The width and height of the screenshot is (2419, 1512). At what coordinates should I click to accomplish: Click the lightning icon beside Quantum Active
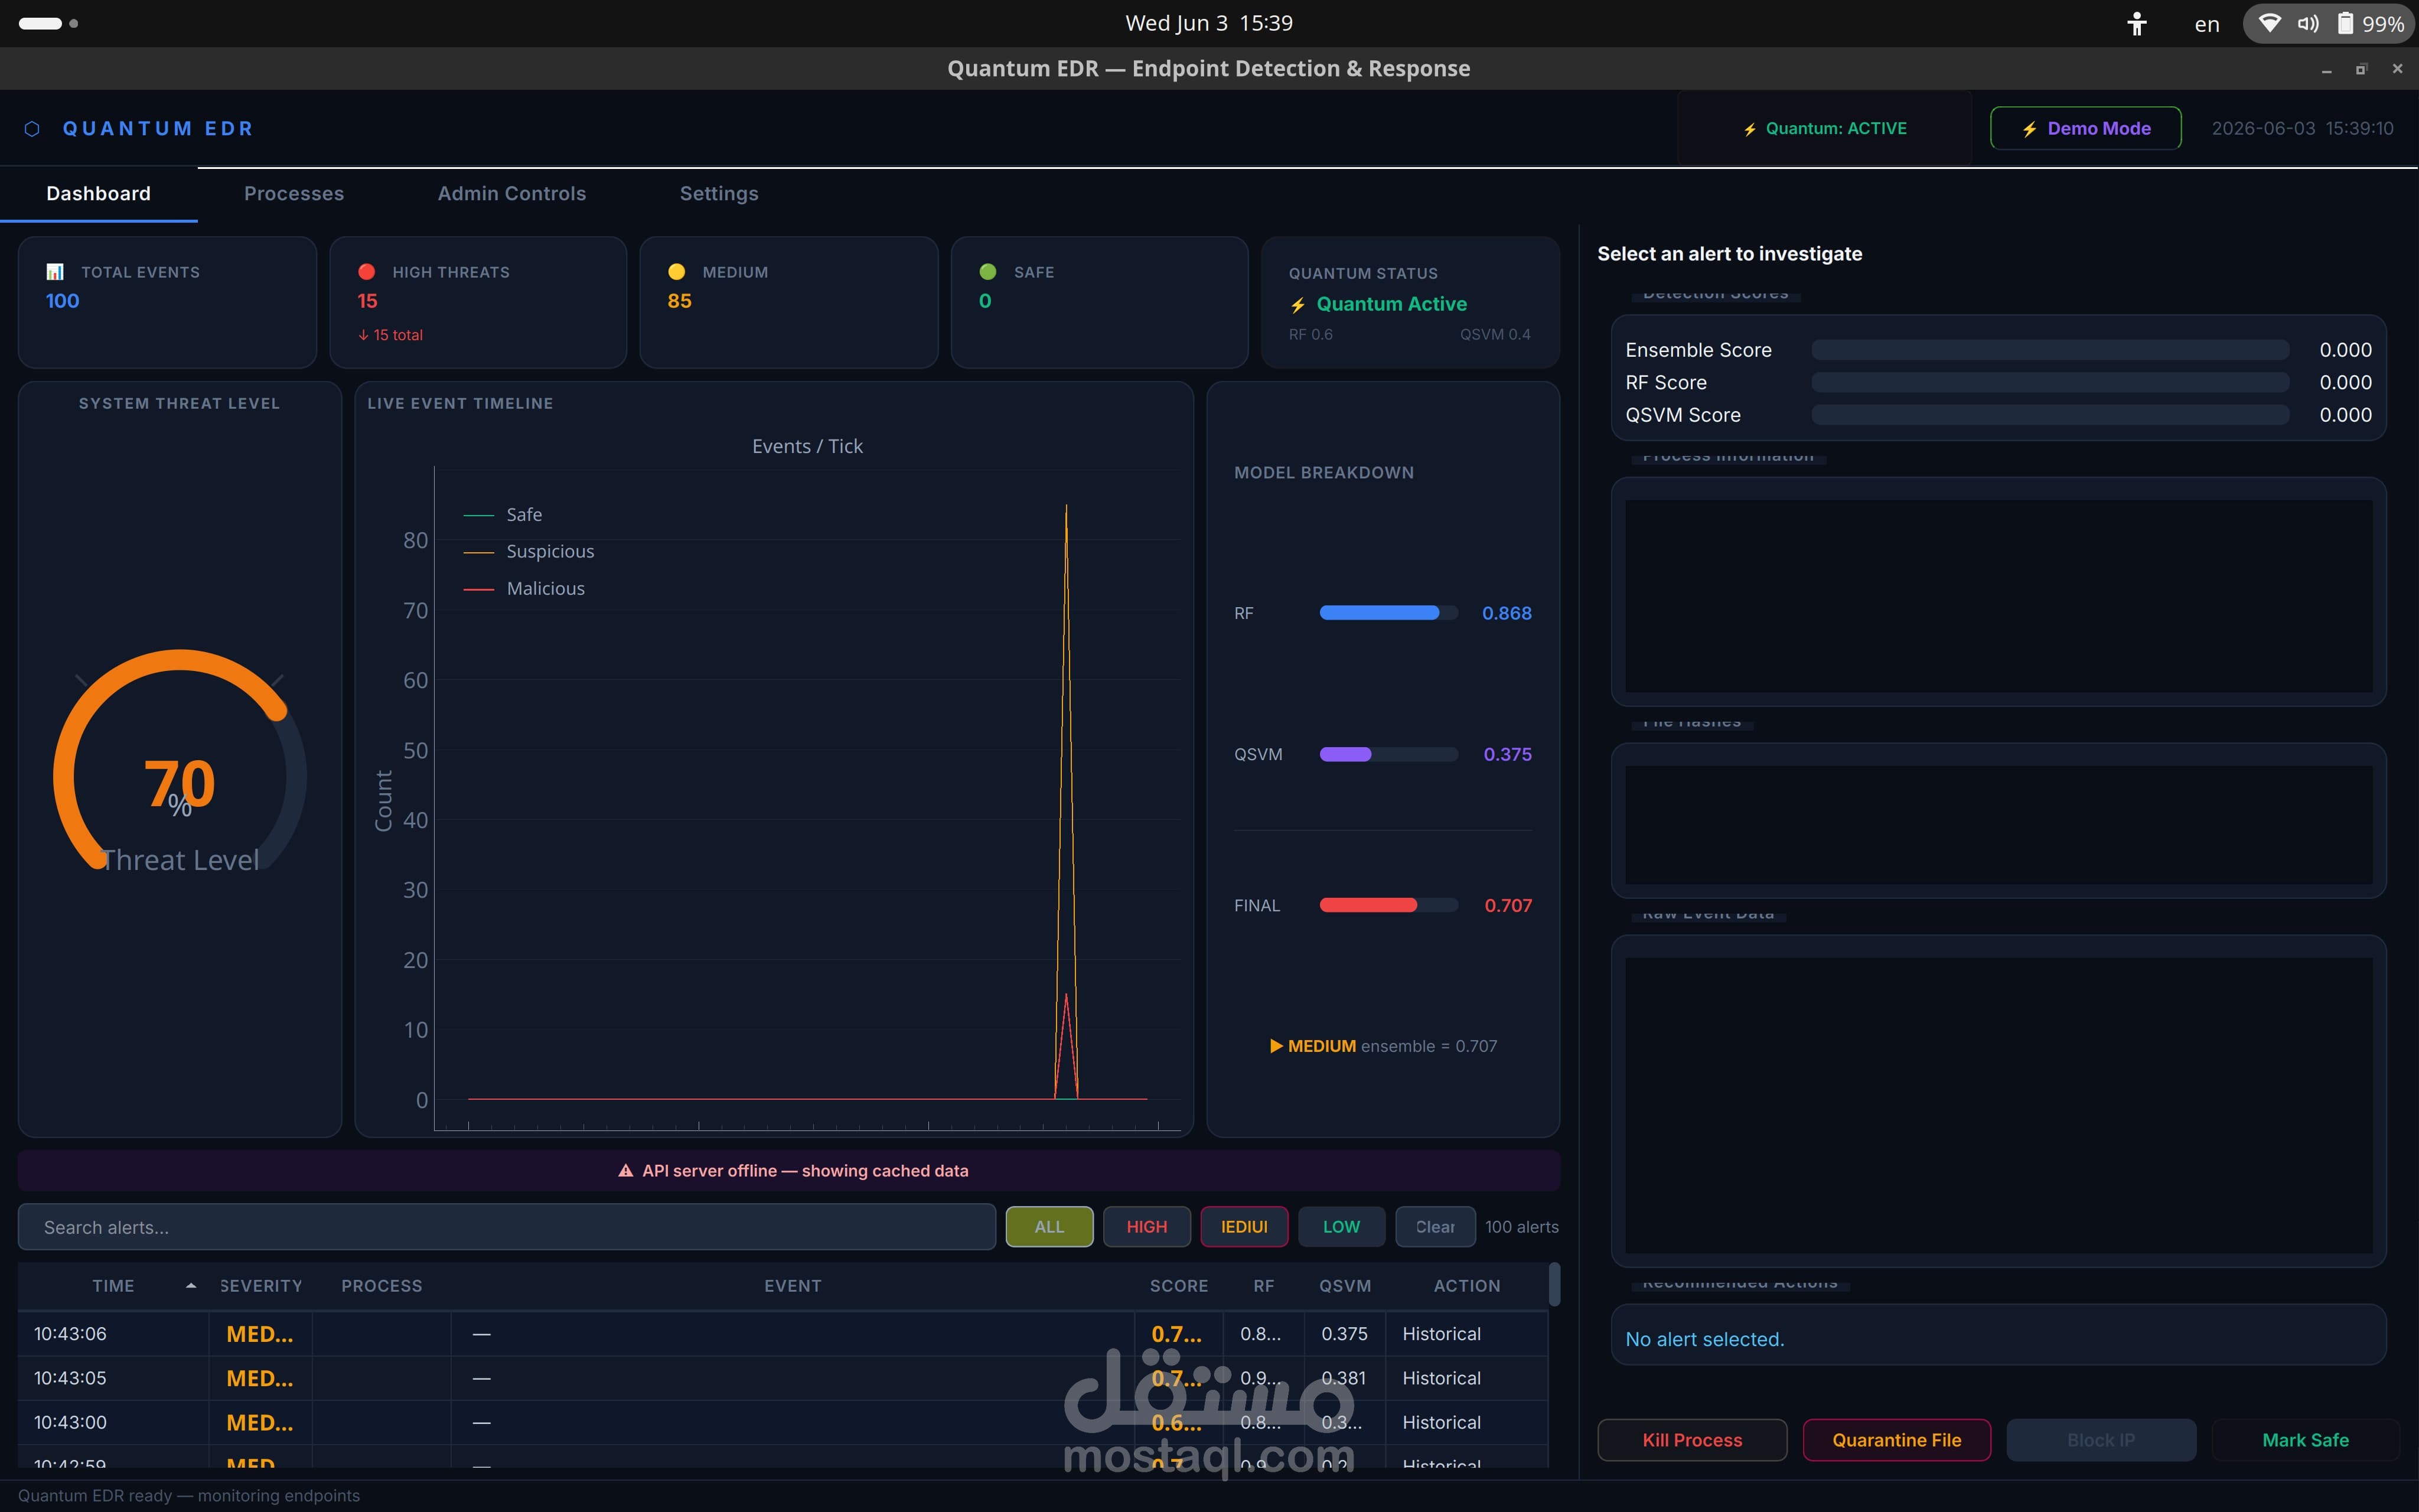1297,305
